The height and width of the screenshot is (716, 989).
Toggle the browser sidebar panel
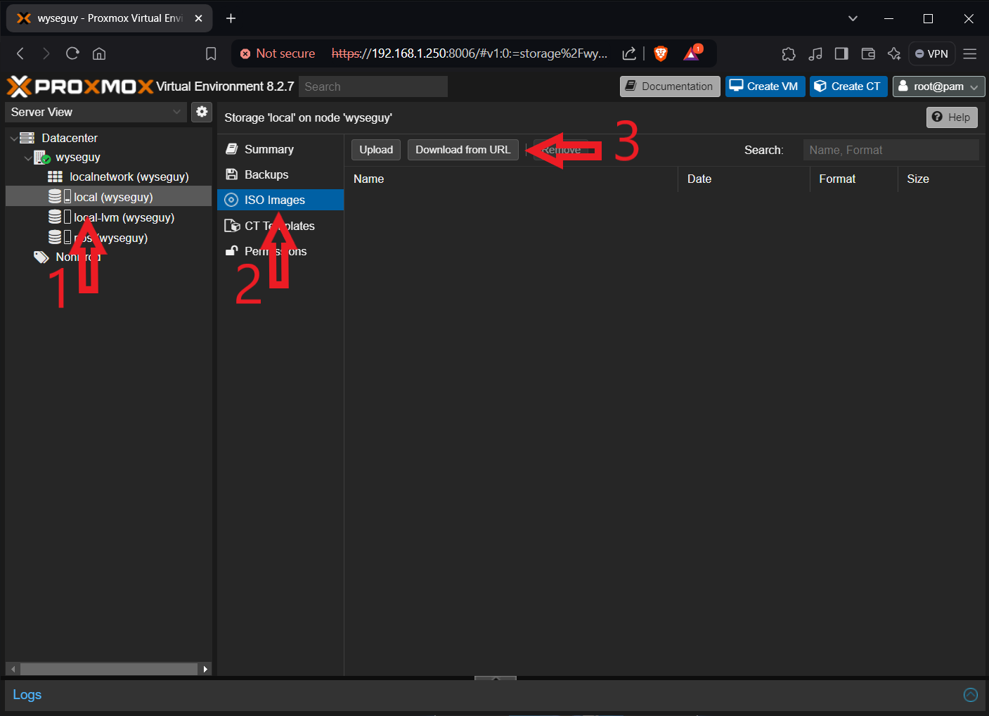841,53
